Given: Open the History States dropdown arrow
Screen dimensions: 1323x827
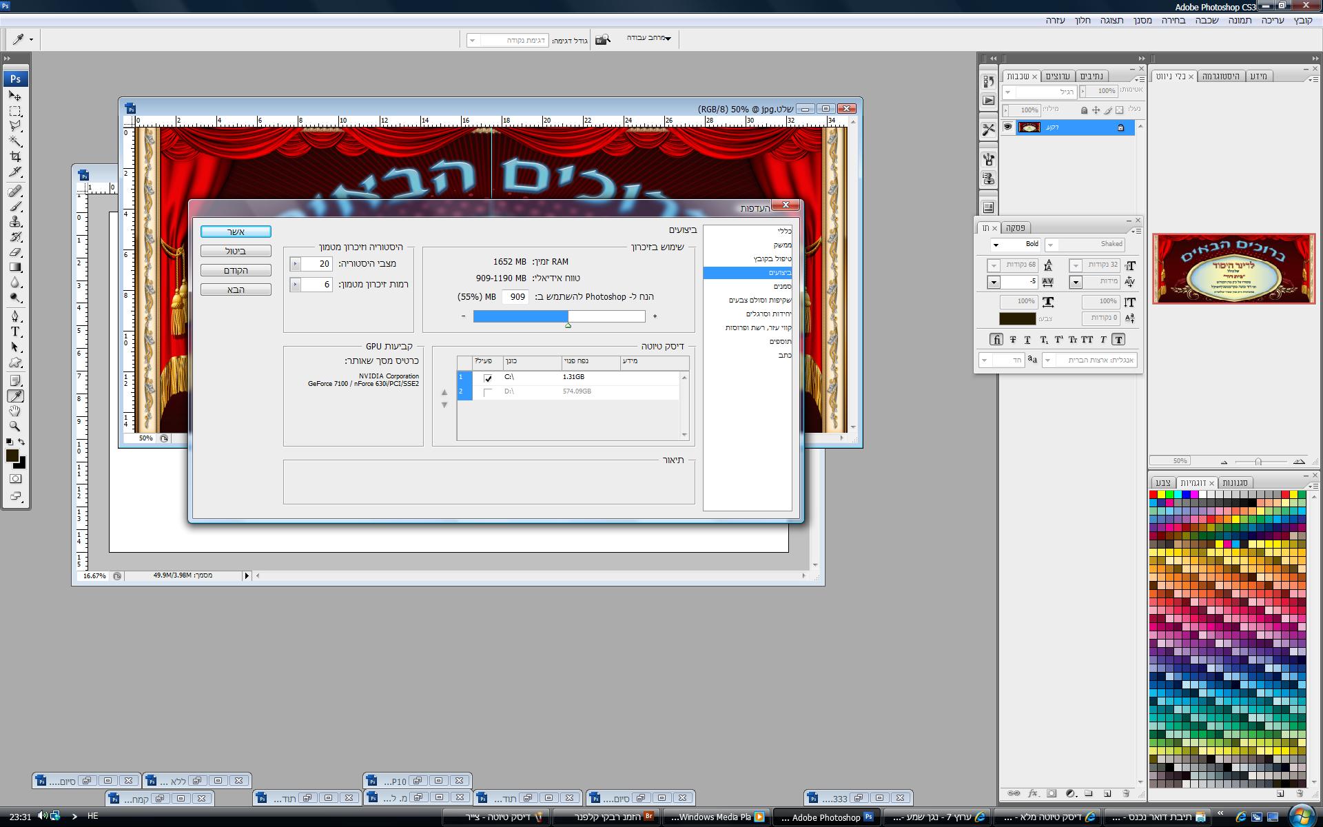Looking at the screenshot, I should 295,264.
